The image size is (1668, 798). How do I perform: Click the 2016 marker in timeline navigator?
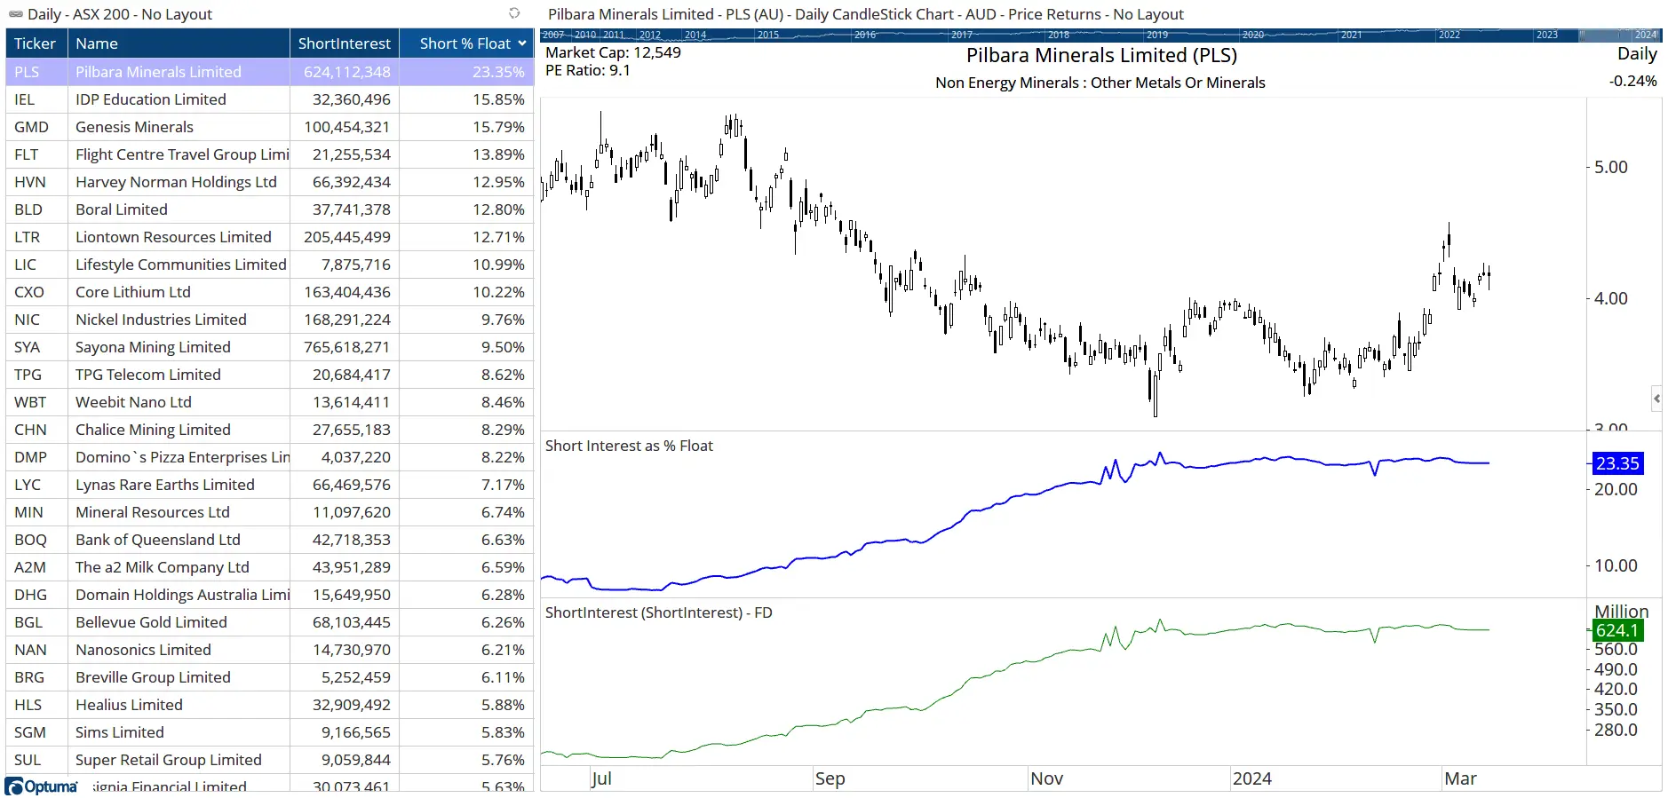click(865, 35)
